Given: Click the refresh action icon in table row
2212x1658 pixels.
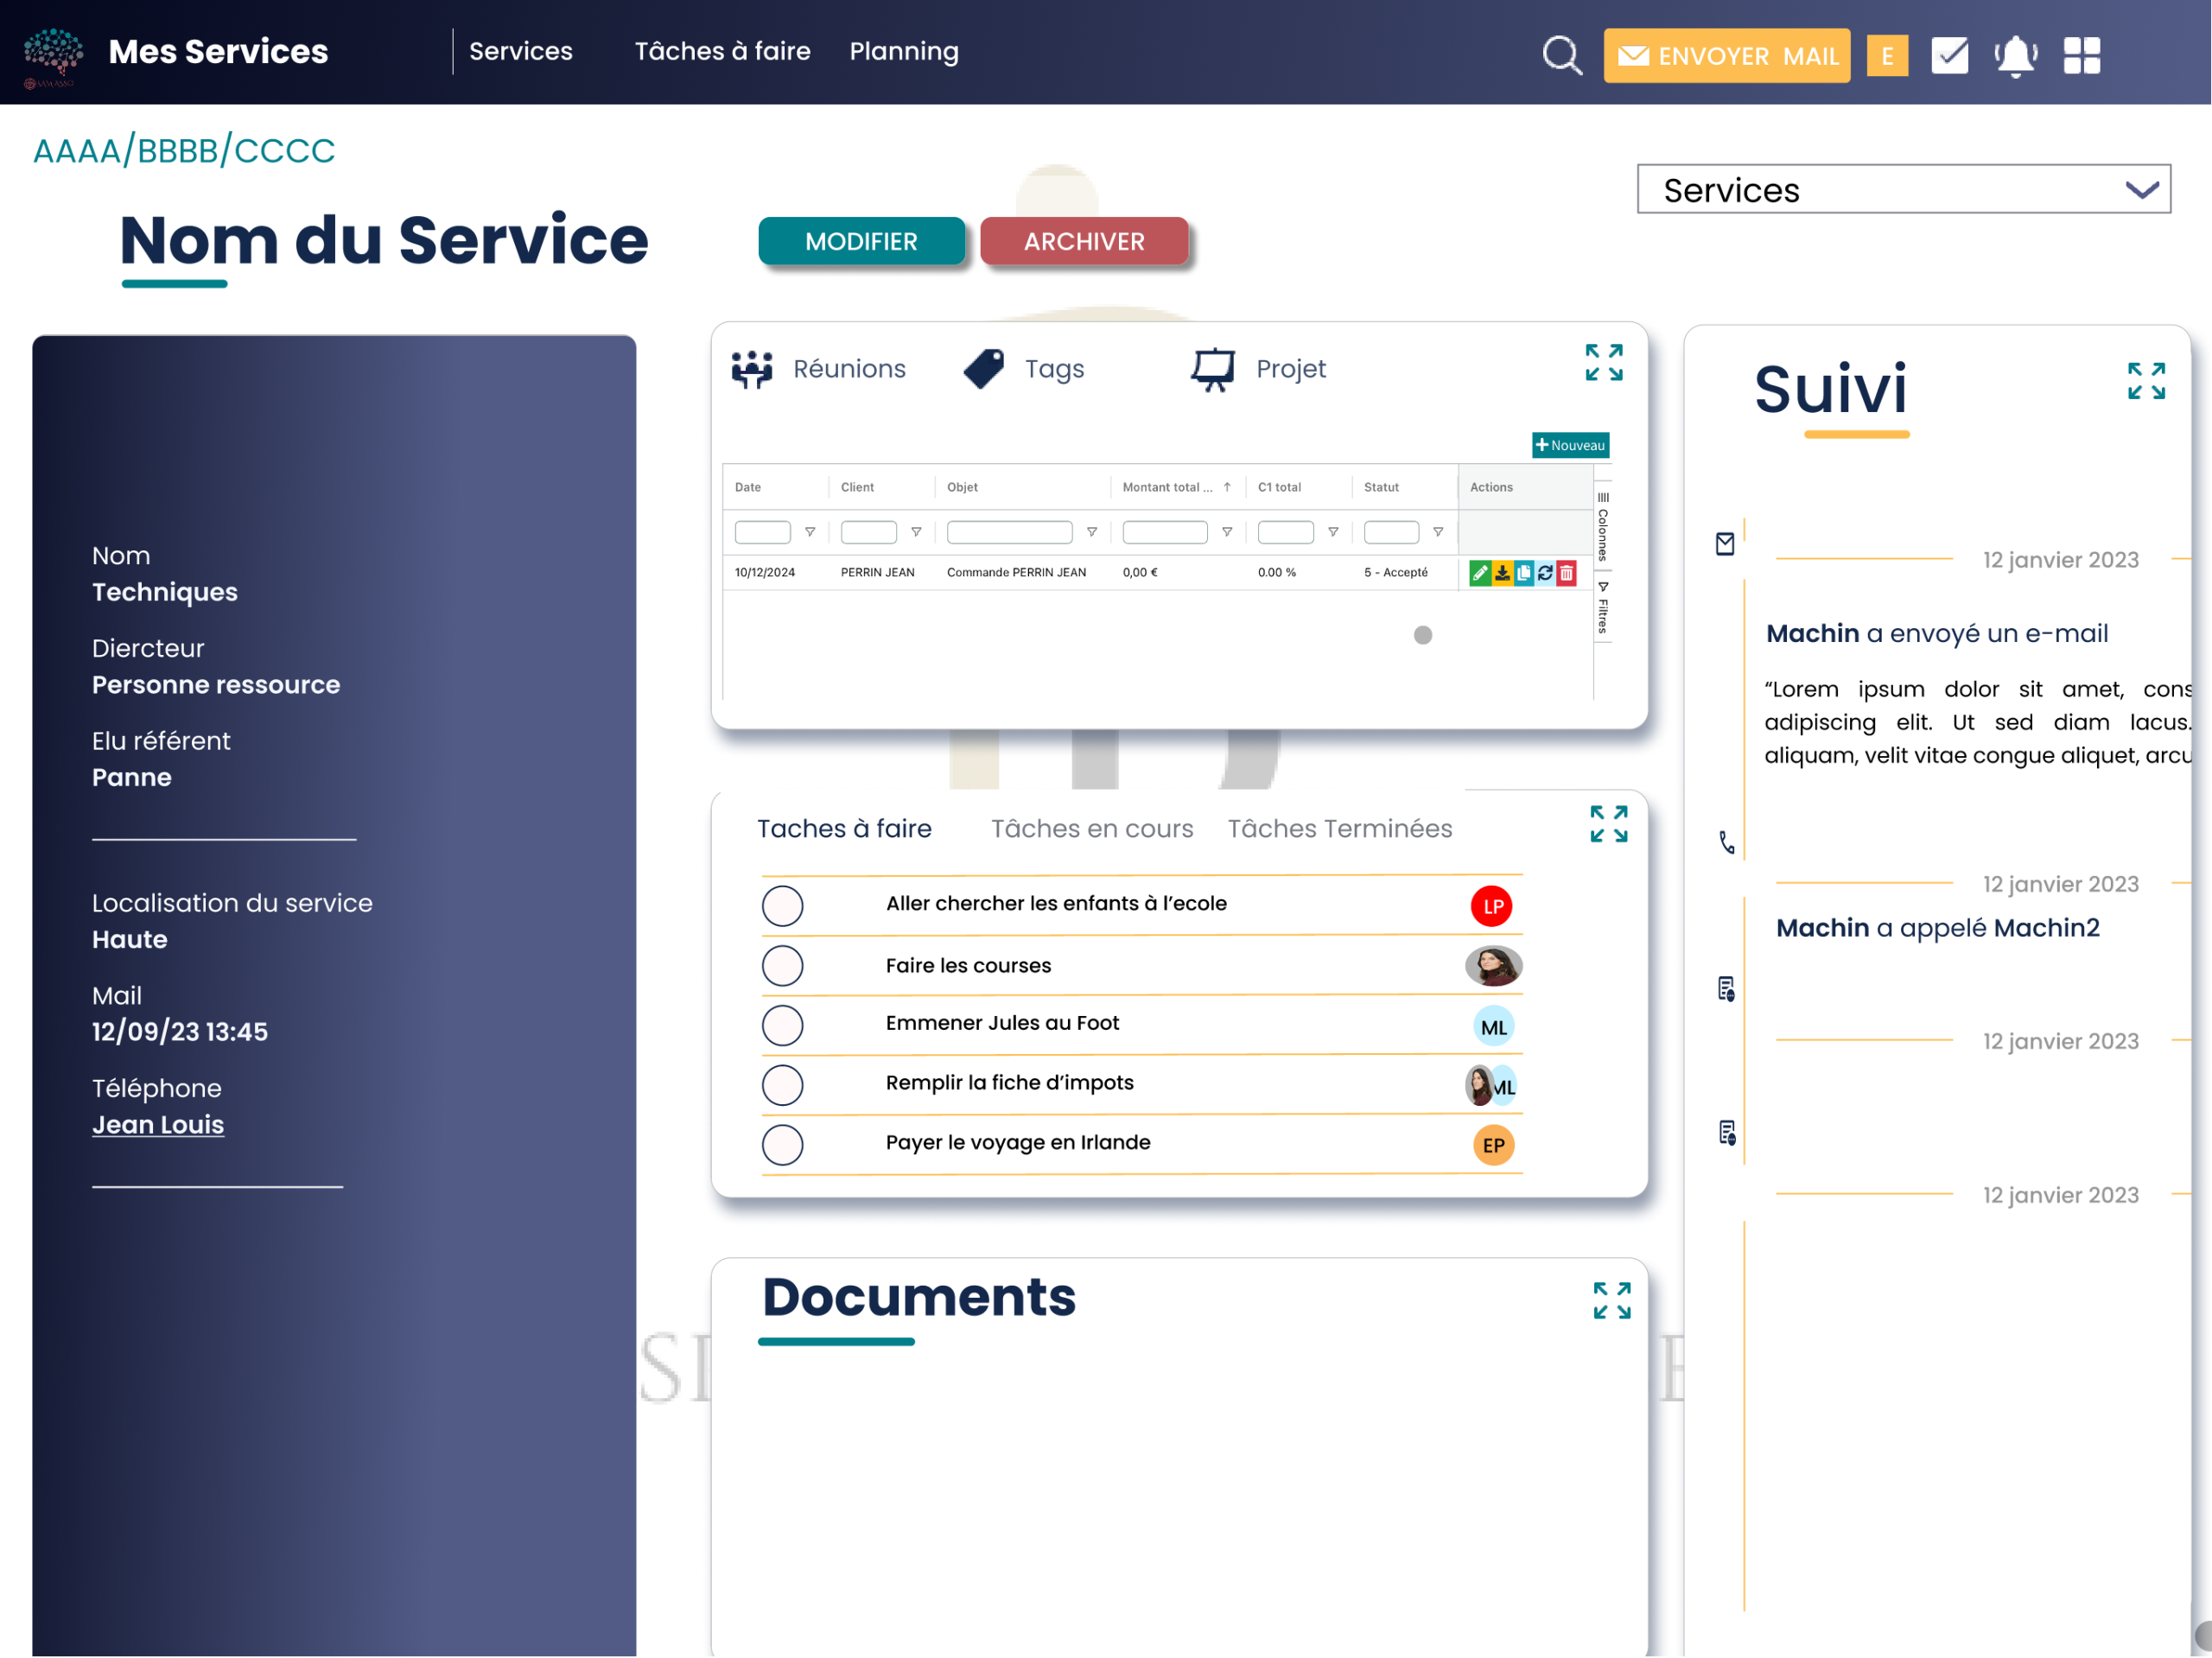Looking at the screenshot, I should (1545, 572).
